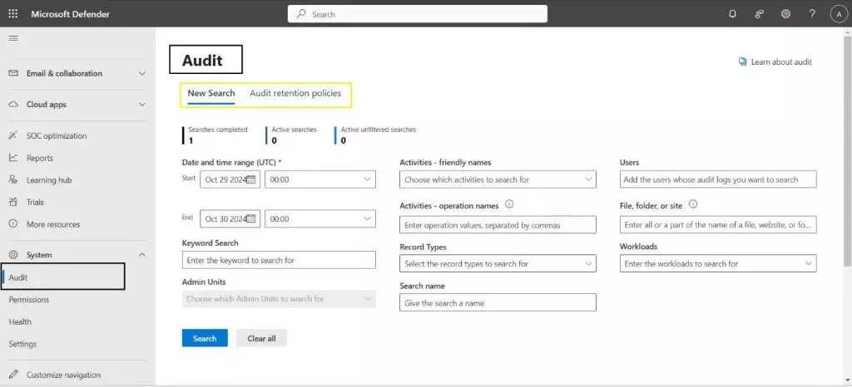The image size is (852, 387).
Task: Click the help question mark icon
Action: (x=812, y=14)
